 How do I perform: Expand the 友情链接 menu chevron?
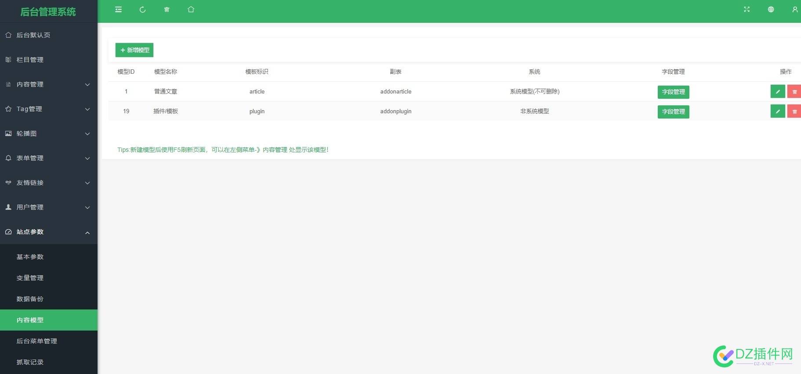(x=87, y=183)
